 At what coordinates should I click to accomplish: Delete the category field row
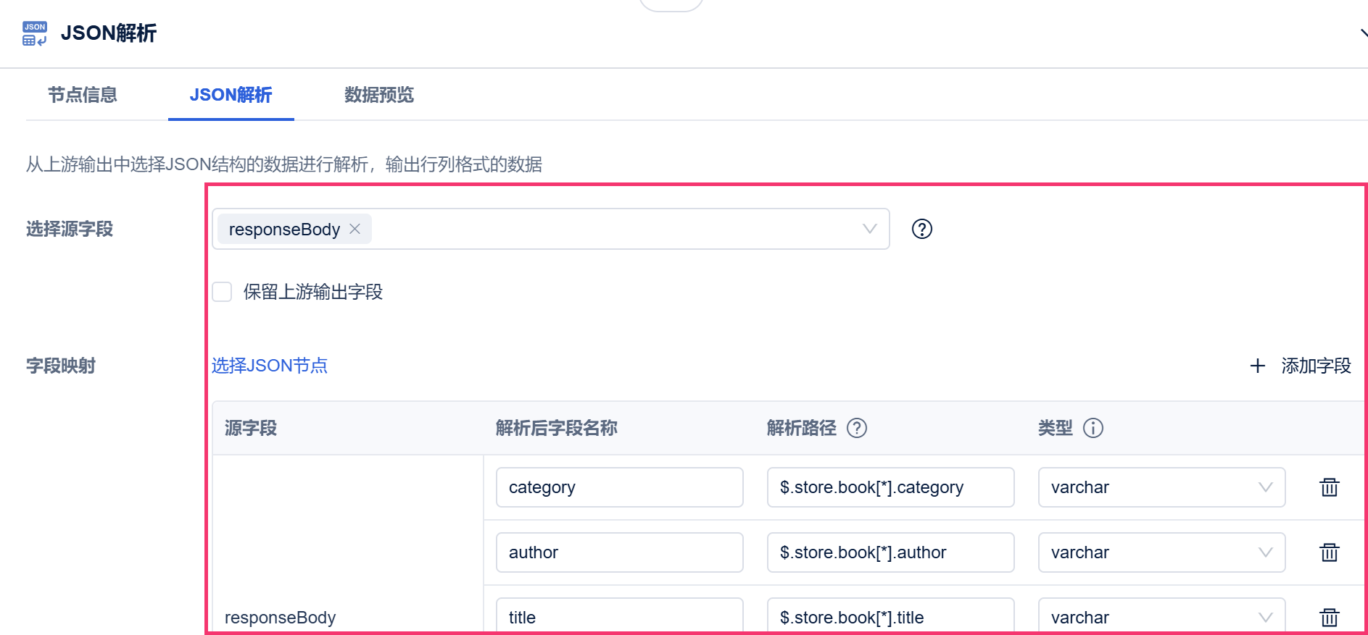[1329, 487]
